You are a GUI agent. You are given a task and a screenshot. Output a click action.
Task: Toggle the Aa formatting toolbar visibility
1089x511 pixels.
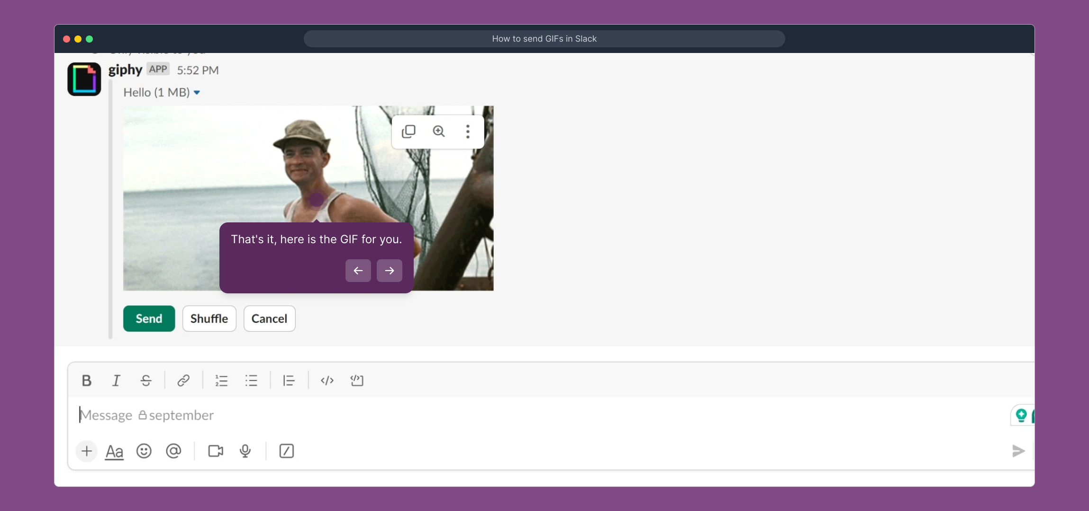click(114, 452)
